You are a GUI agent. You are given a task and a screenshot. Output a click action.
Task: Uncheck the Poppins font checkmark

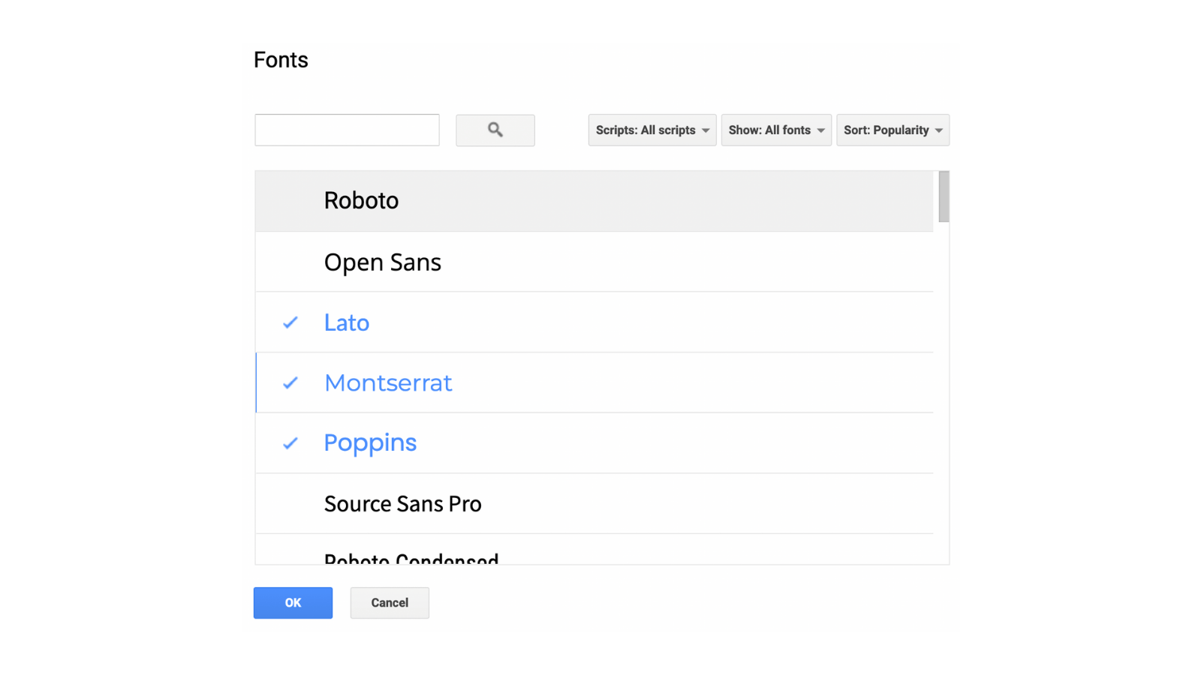pyautogui.click(x=290, y=443)
